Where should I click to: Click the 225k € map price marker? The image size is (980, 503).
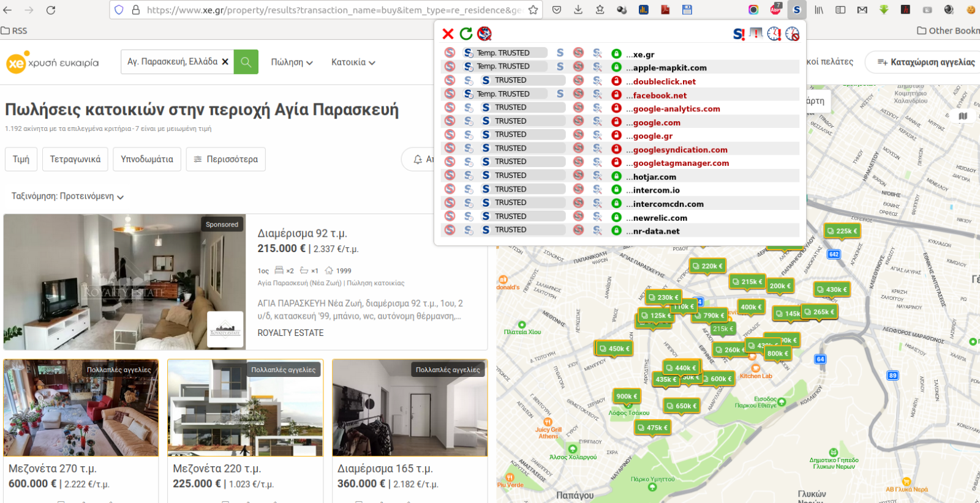(842, 231)
